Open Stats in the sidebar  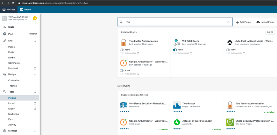11,27
